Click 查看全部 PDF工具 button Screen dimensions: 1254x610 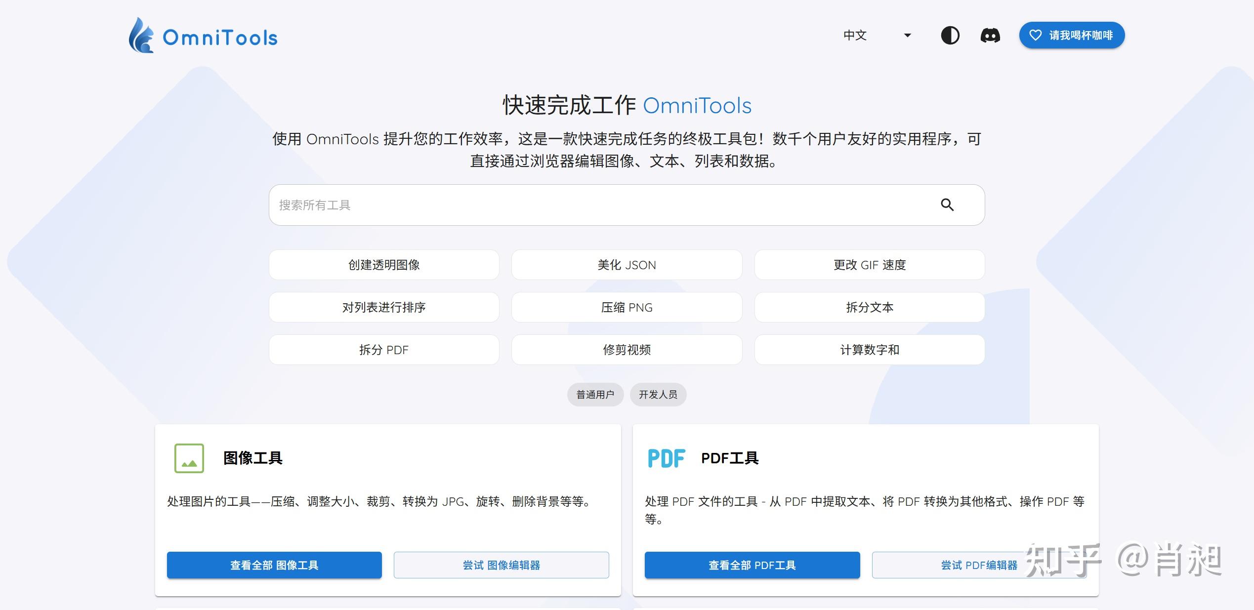[x=752, y=565]
